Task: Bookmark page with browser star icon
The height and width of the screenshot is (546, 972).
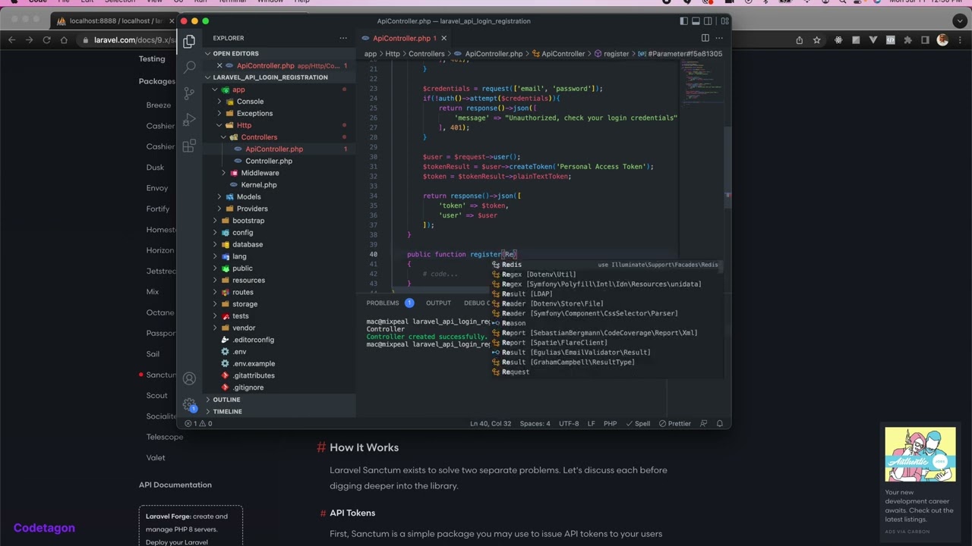Action: click(x=817, y=40)
